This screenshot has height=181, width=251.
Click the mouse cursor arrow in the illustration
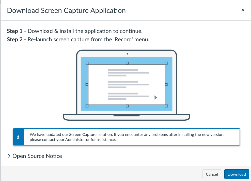tap(156, 98)
